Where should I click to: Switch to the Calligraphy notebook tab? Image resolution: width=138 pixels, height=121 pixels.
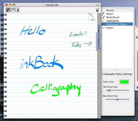click(99, 42)
